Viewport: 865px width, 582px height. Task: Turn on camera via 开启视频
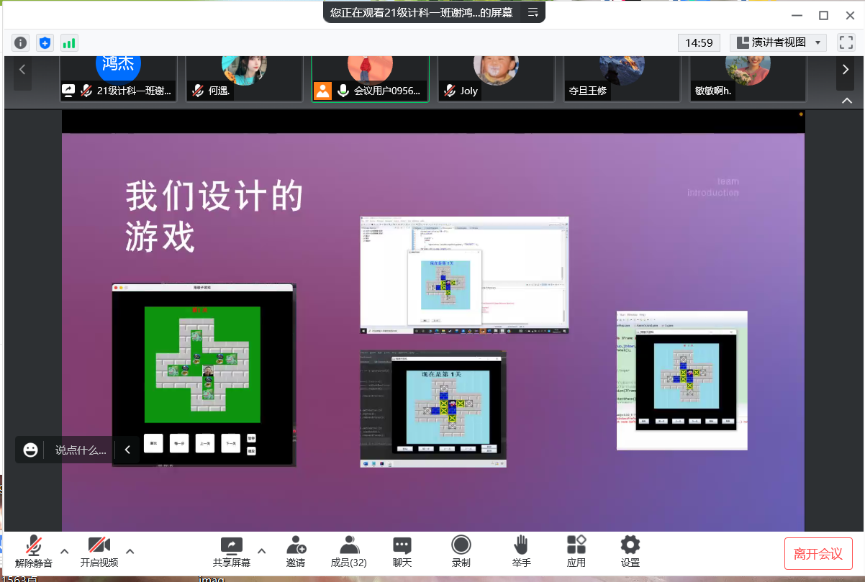(x=99, y=551)
